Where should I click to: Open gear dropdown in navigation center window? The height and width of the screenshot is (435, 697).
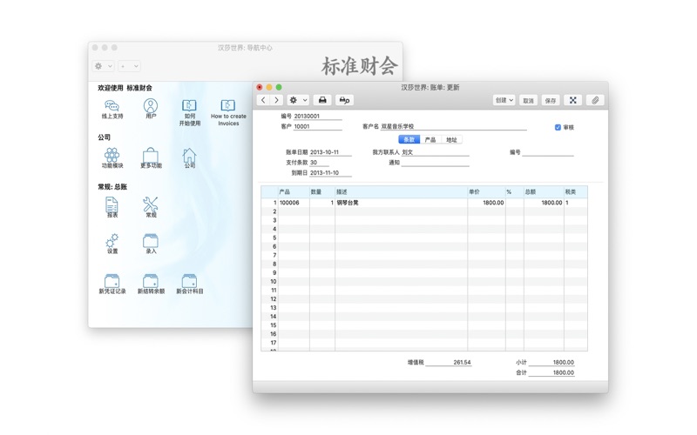point(103,66)
